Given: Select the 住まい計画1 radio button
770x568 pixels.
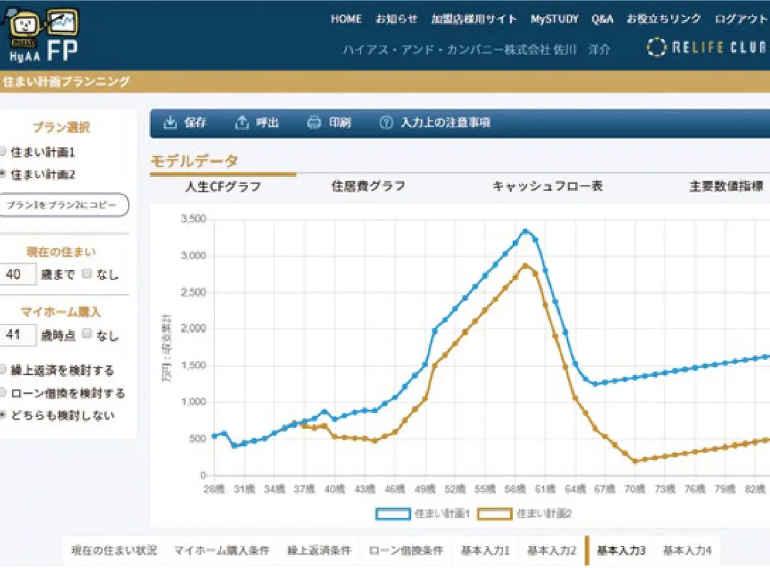Looking at the screenshot, I should coord(4,151).
